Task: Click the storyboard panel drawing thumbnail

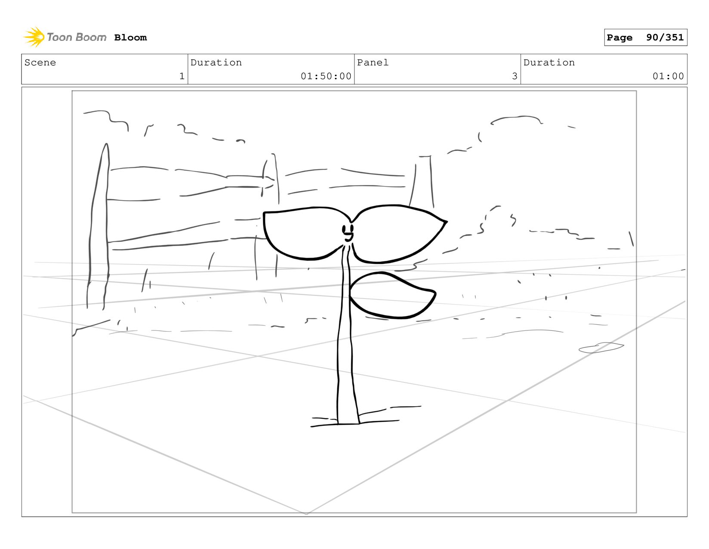Action: pyautogui.click(x=354, y=302)
